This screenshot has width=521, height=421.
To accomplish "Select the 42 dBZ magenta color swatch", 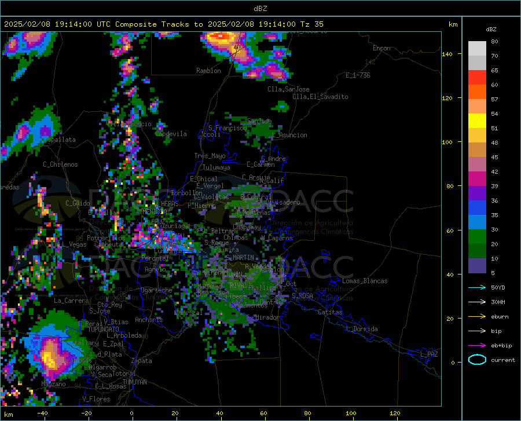I will coord(477,179).
